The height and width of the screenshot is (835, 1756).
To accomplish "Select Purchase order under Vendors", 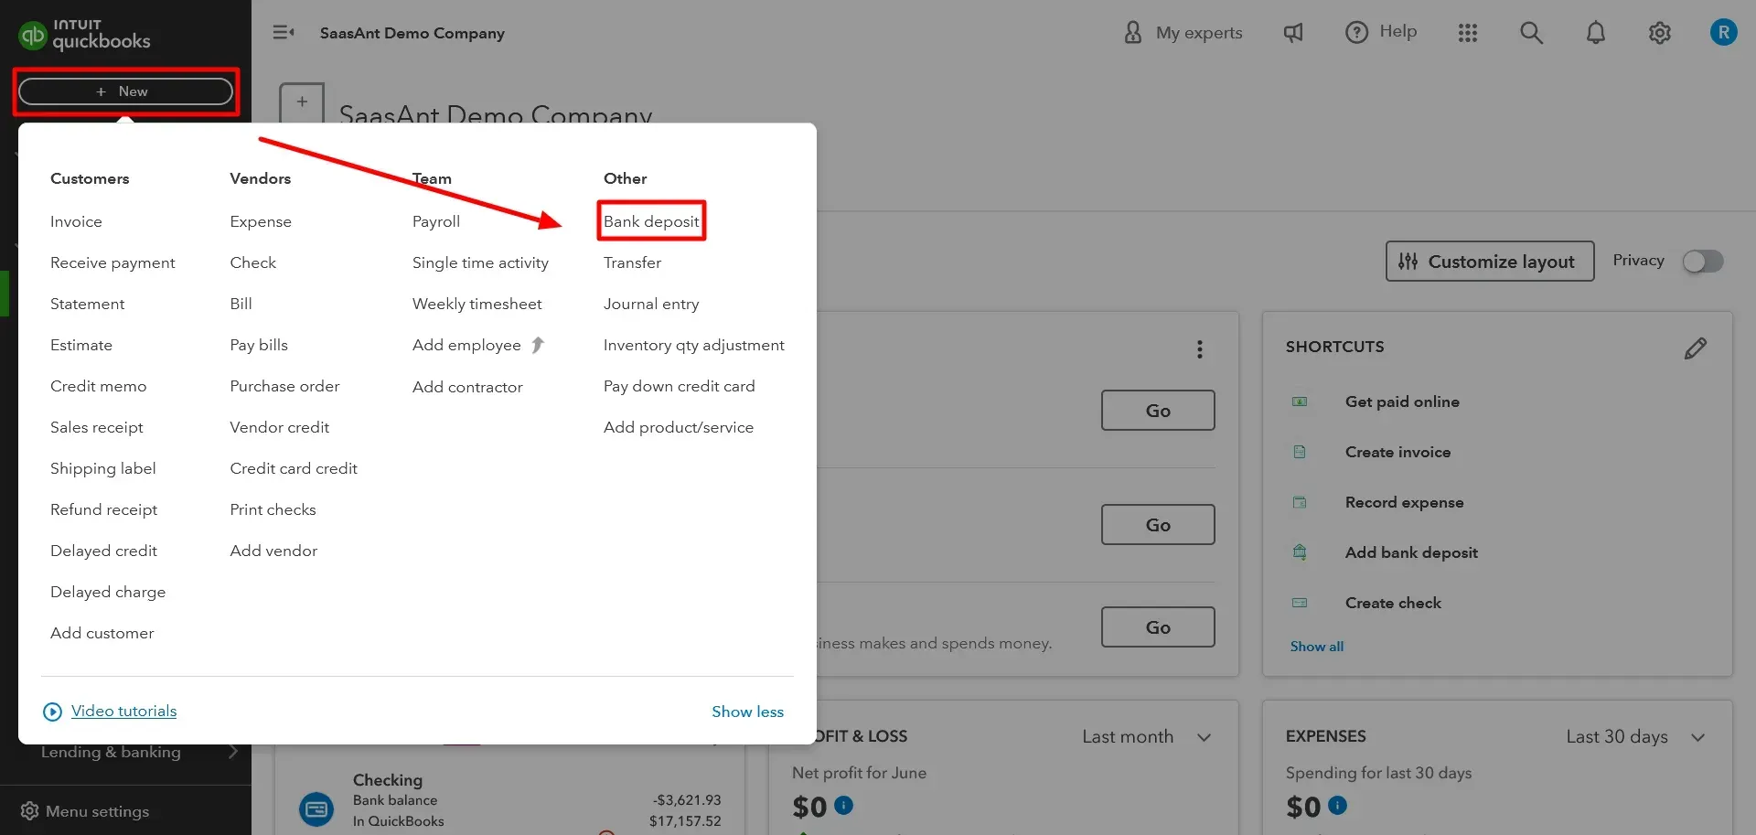I will (284, 386).
